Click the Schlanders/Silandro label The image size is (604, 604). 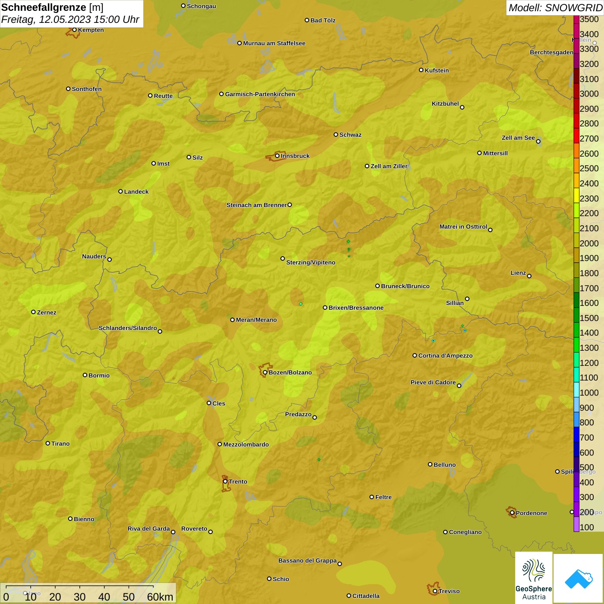128,328
